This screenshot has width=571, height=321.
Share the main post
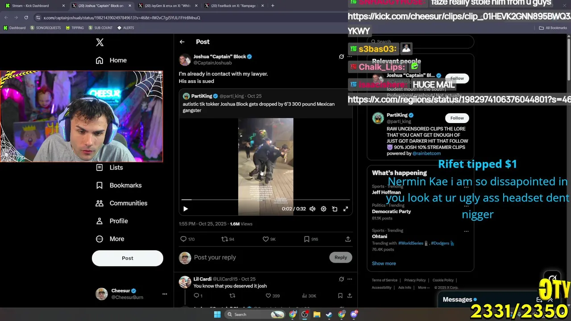tap(348, 239)
